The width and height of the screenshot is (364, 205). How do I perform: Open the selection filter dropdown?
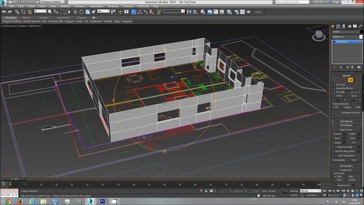pos(40,11)
